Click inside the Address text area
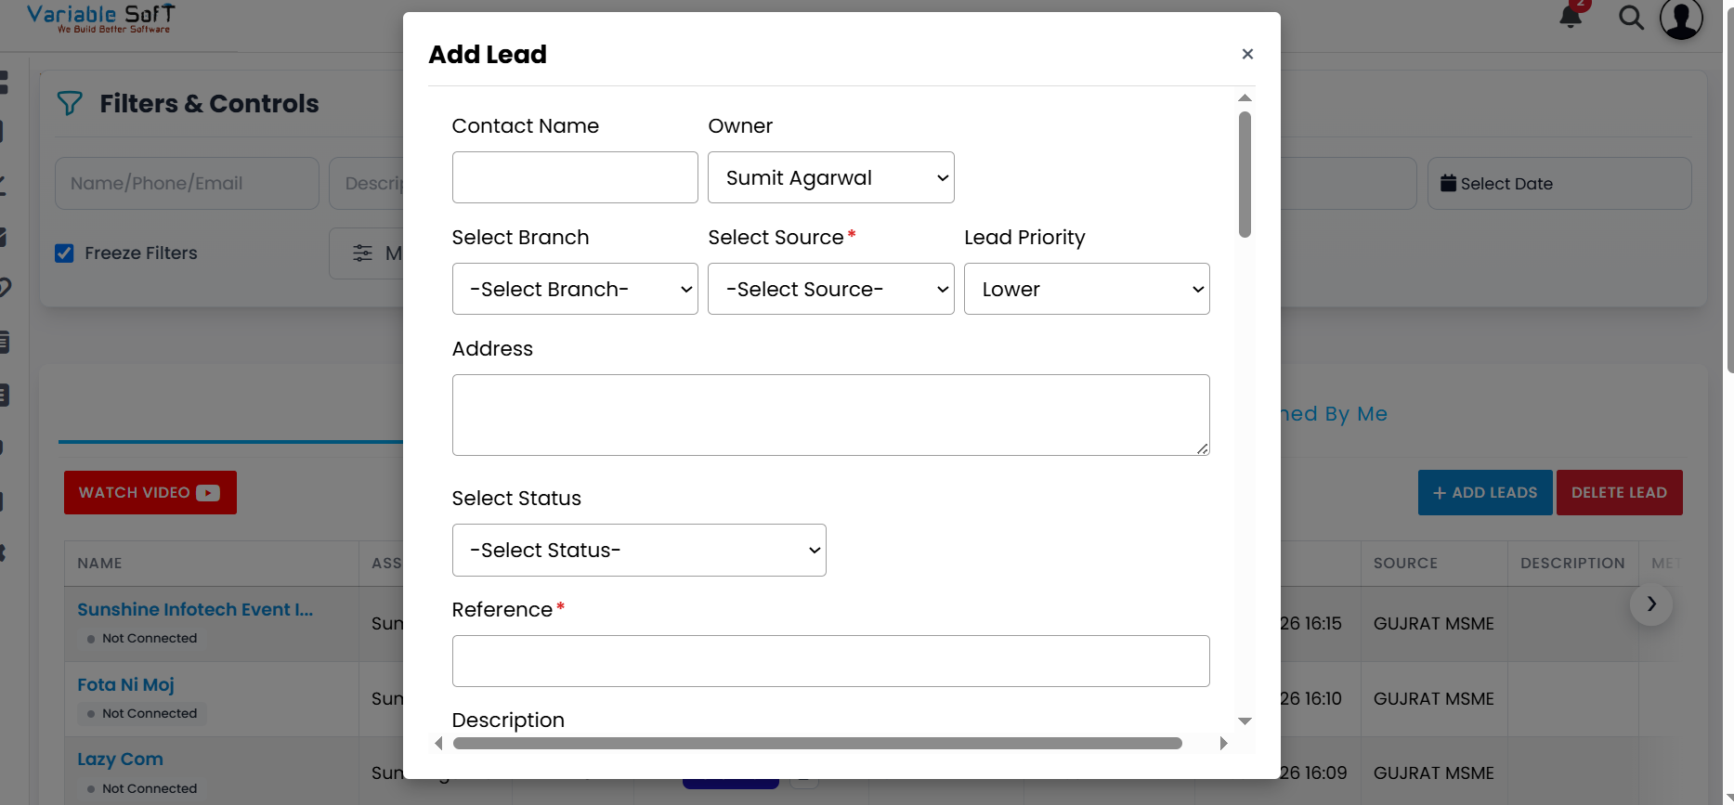Image resolution: width=1734 pixels, height=805 pixels. click(x=830, y=415)
